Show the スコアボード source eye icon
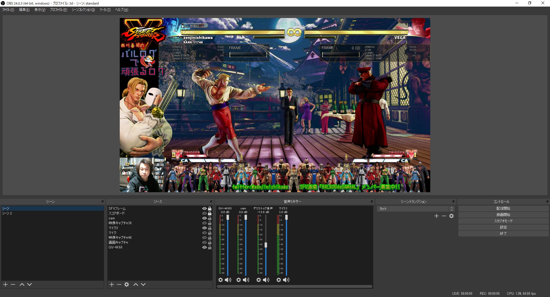The image size is (550, 297). [205, 213]
